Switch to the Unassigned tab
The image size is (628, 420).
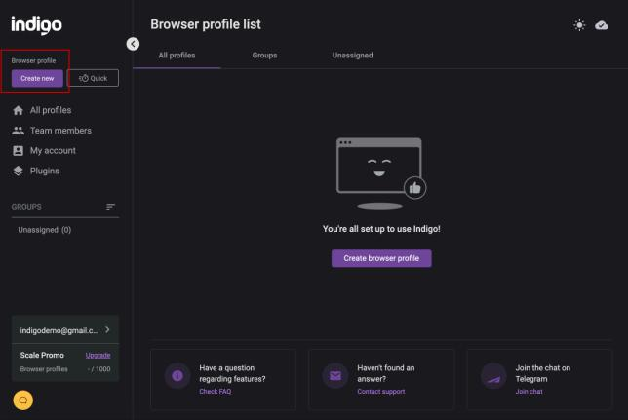[x=352, y=55]
